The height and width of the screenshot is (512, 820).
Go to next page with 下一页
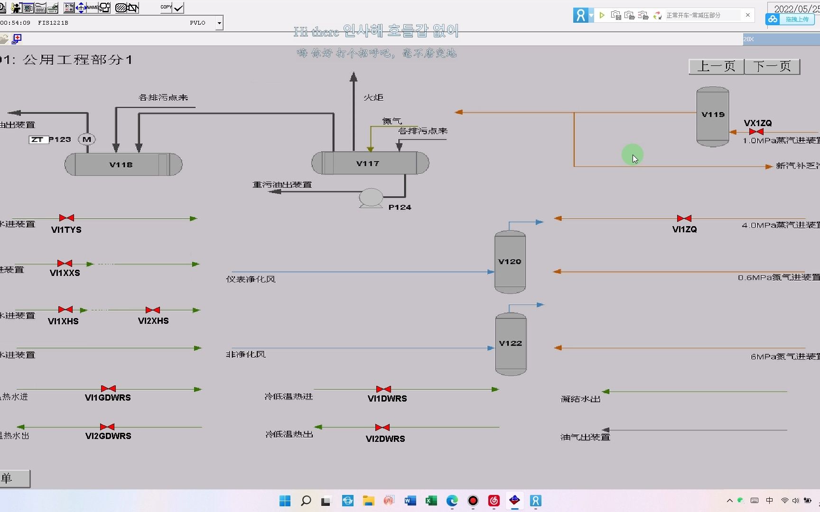pos(772,66)
